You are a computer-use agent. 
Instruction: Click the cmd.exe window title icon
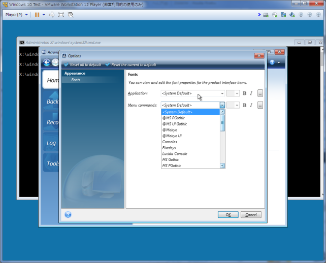(22, 43)
